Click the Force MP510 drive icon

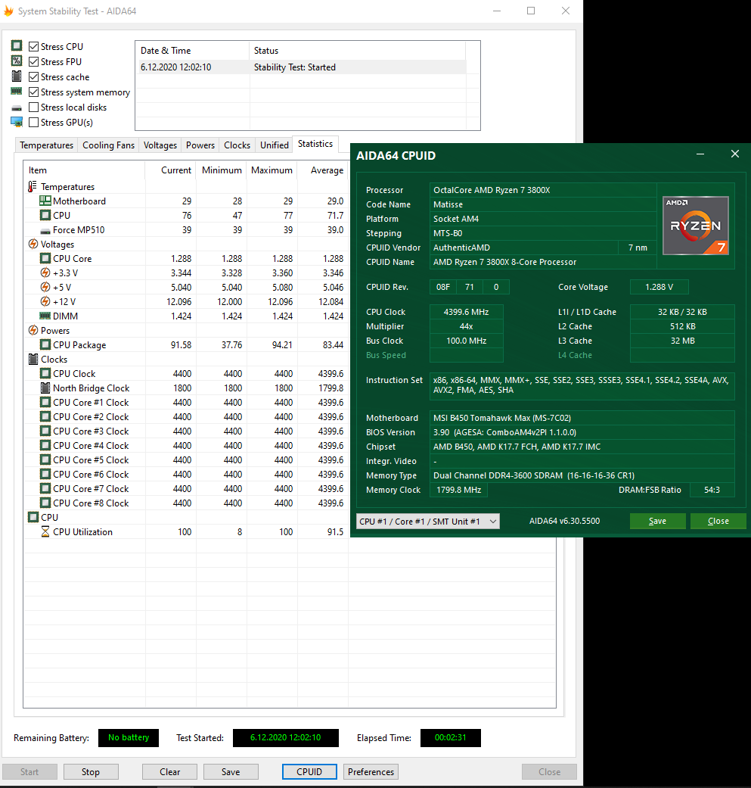[x=45, y=231]
